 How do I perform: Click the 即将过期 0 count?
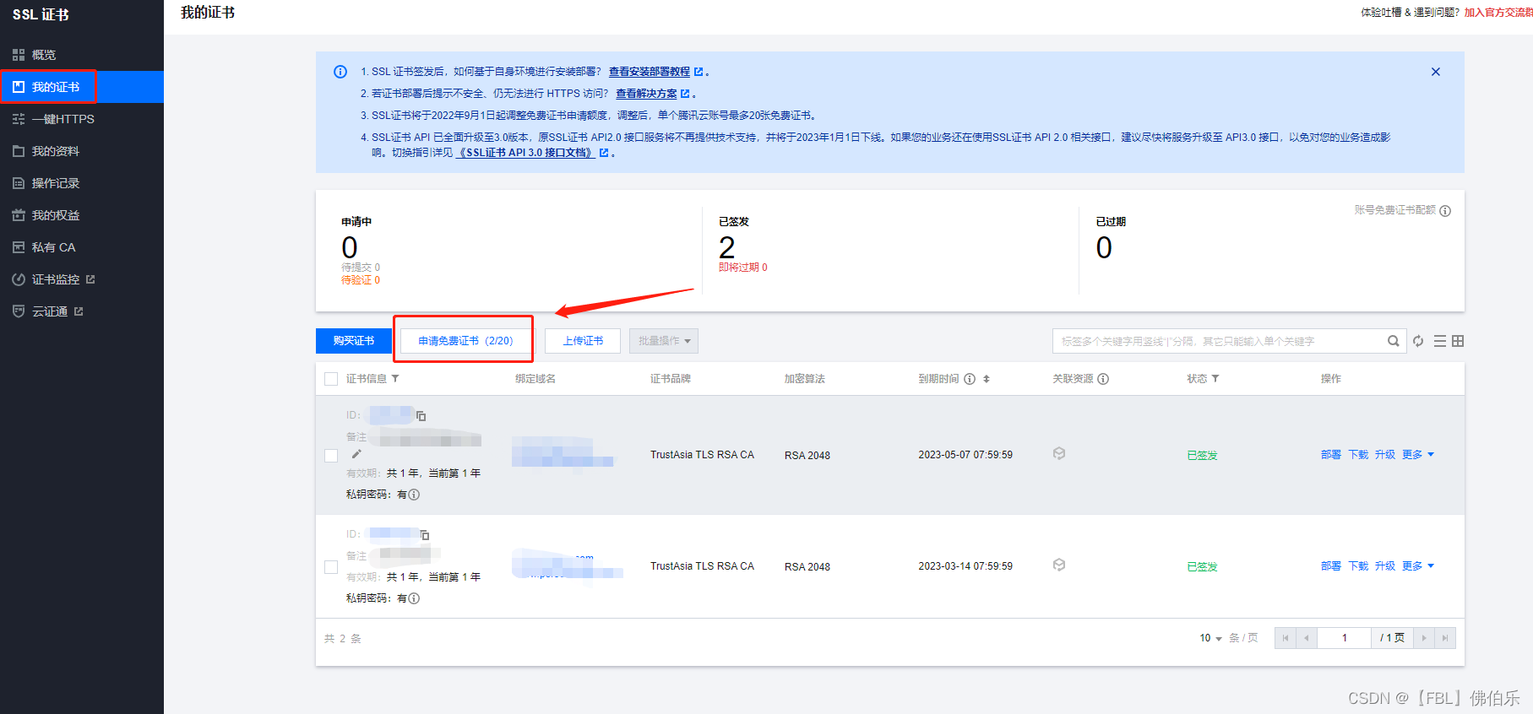tap(743, 268)
